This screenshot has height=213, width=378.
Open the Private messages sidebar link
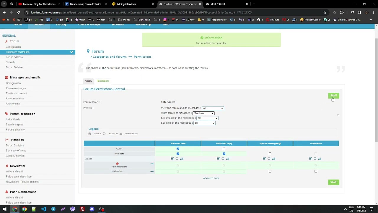[x=16, y=88]
